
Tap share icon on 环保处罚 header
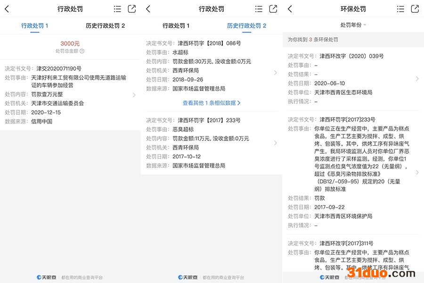415,9
